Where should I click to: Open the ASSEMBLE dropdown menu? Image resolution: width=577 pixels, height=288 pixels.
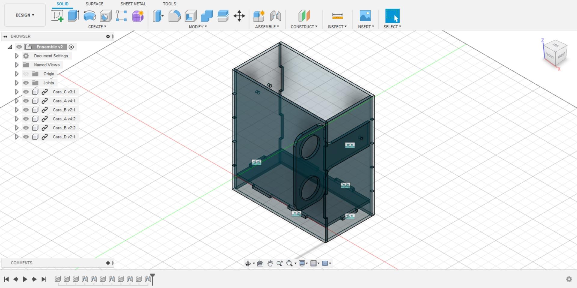click(267, 27)
